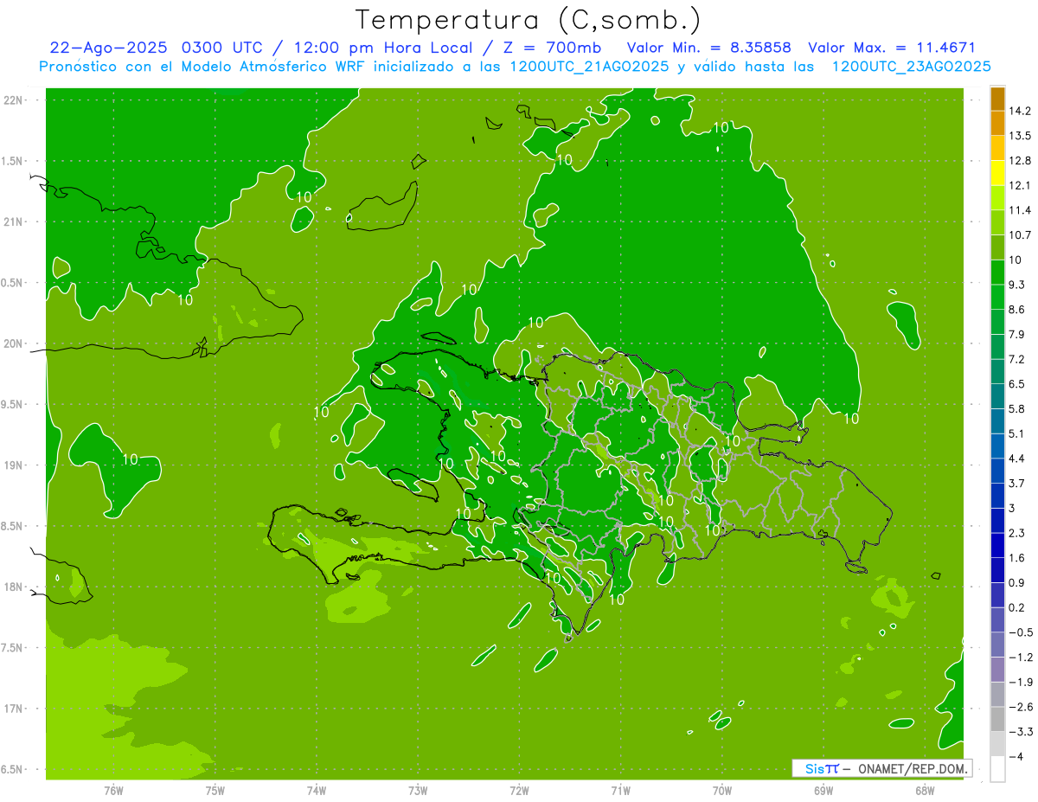Click the latitude label "20N"
Image resolution: width=1038 pixels, height=802 pixels.
click(x=14, y=343)
